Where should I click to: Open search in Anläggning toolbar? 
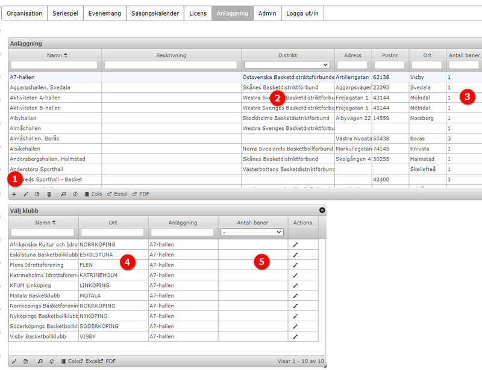click(63, 194)
